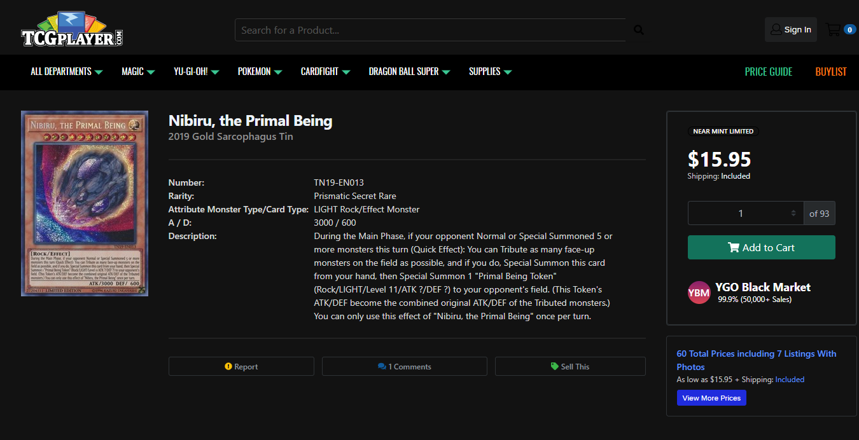Click the Sign In button

(x=791, y=30)
